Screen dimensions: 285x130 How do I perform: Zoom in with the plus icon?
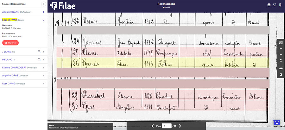point(281,49)
